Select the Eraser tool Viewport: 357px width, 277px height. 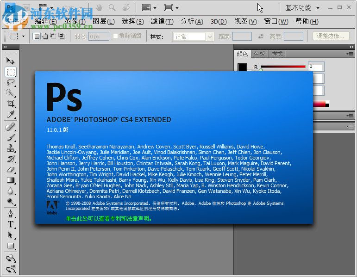[11, 169]
